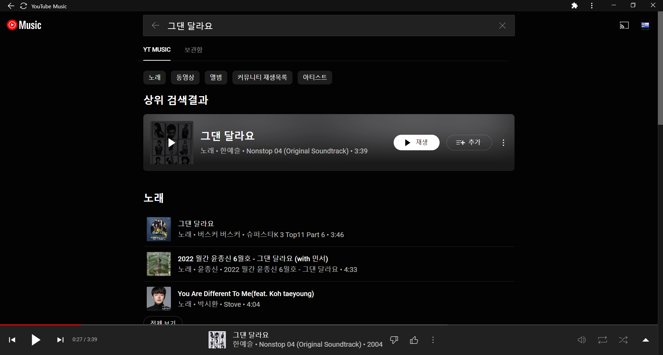Open the app's three-dot menu in the title bar
The width and height of the screenshot is (663, 355).
click(592, 6)
